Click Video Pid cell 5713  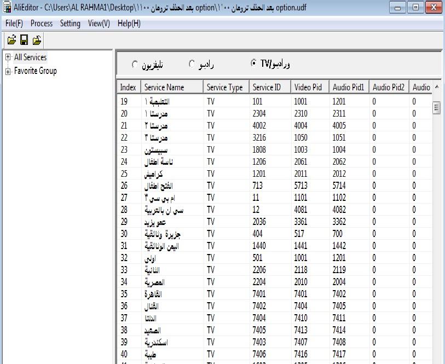pyautogui.click(x=300, y=186)
